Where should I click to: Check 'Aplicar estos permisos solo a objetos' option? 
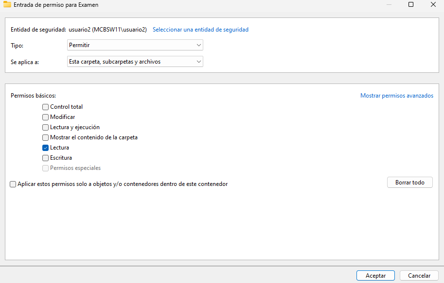coord(13,184)
